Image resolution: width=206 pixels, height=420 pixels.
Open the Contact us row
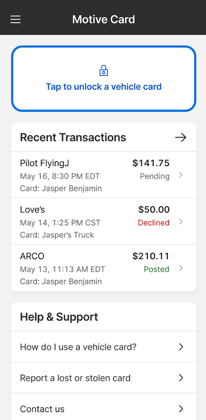coord(104,407)
